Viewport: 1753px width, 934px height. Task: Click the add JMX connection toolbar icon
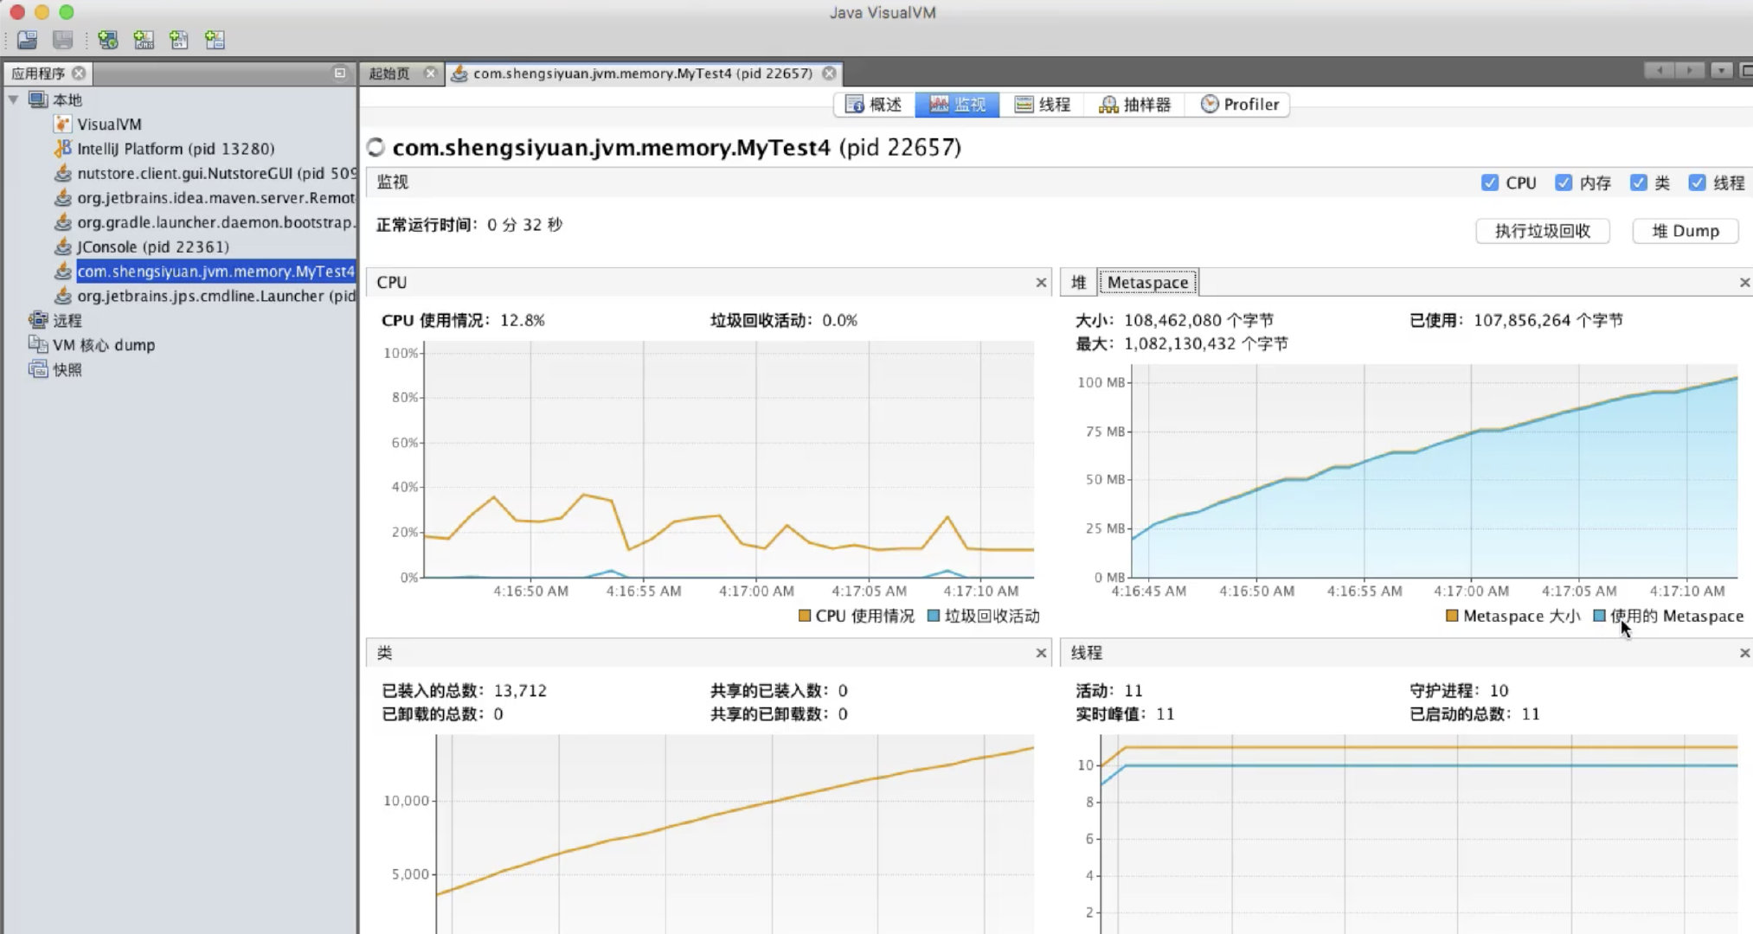click(x=144, y=40)
